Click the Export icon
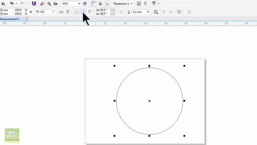This screenshot has width=257, height=145. coord(49,4)
